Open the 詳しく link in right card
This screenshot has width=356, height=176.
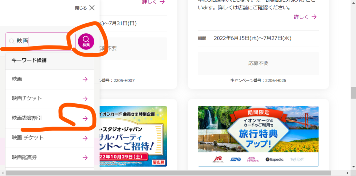[305, 17]
